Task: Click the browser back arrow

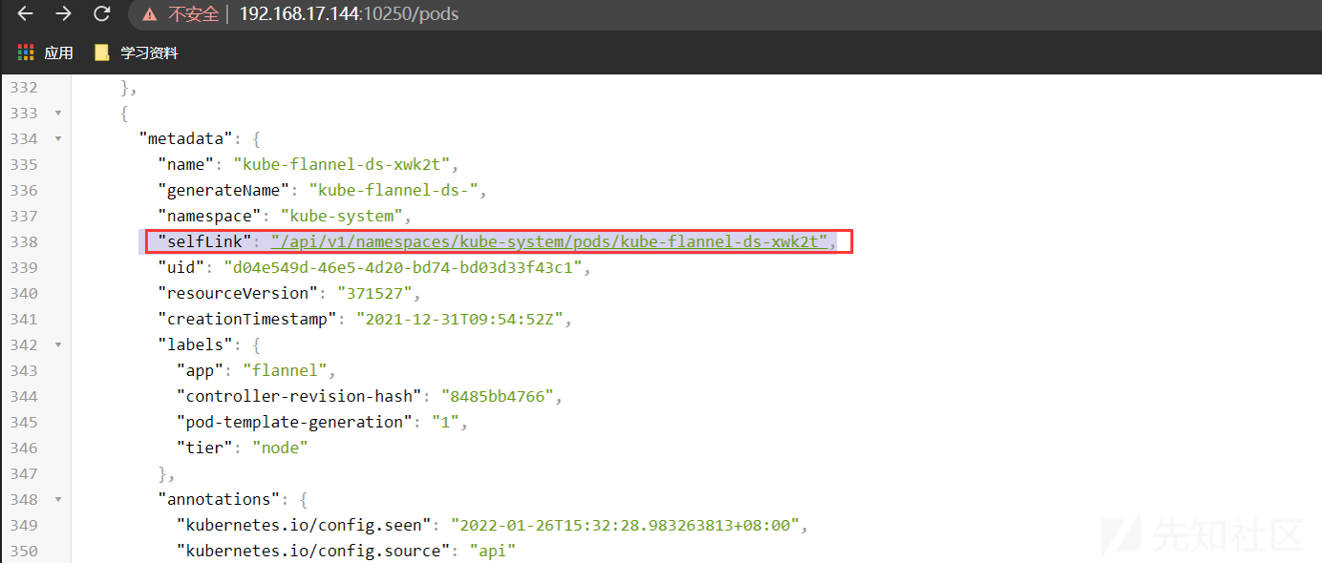Action: point(26,14)
